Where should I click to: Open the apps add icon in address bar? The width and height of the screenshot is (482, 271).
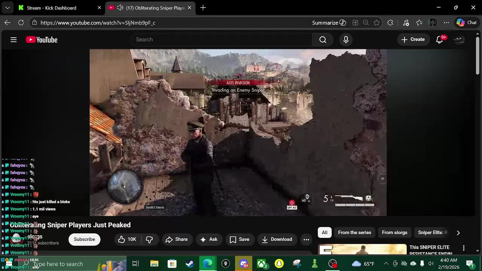pos(355,23)
